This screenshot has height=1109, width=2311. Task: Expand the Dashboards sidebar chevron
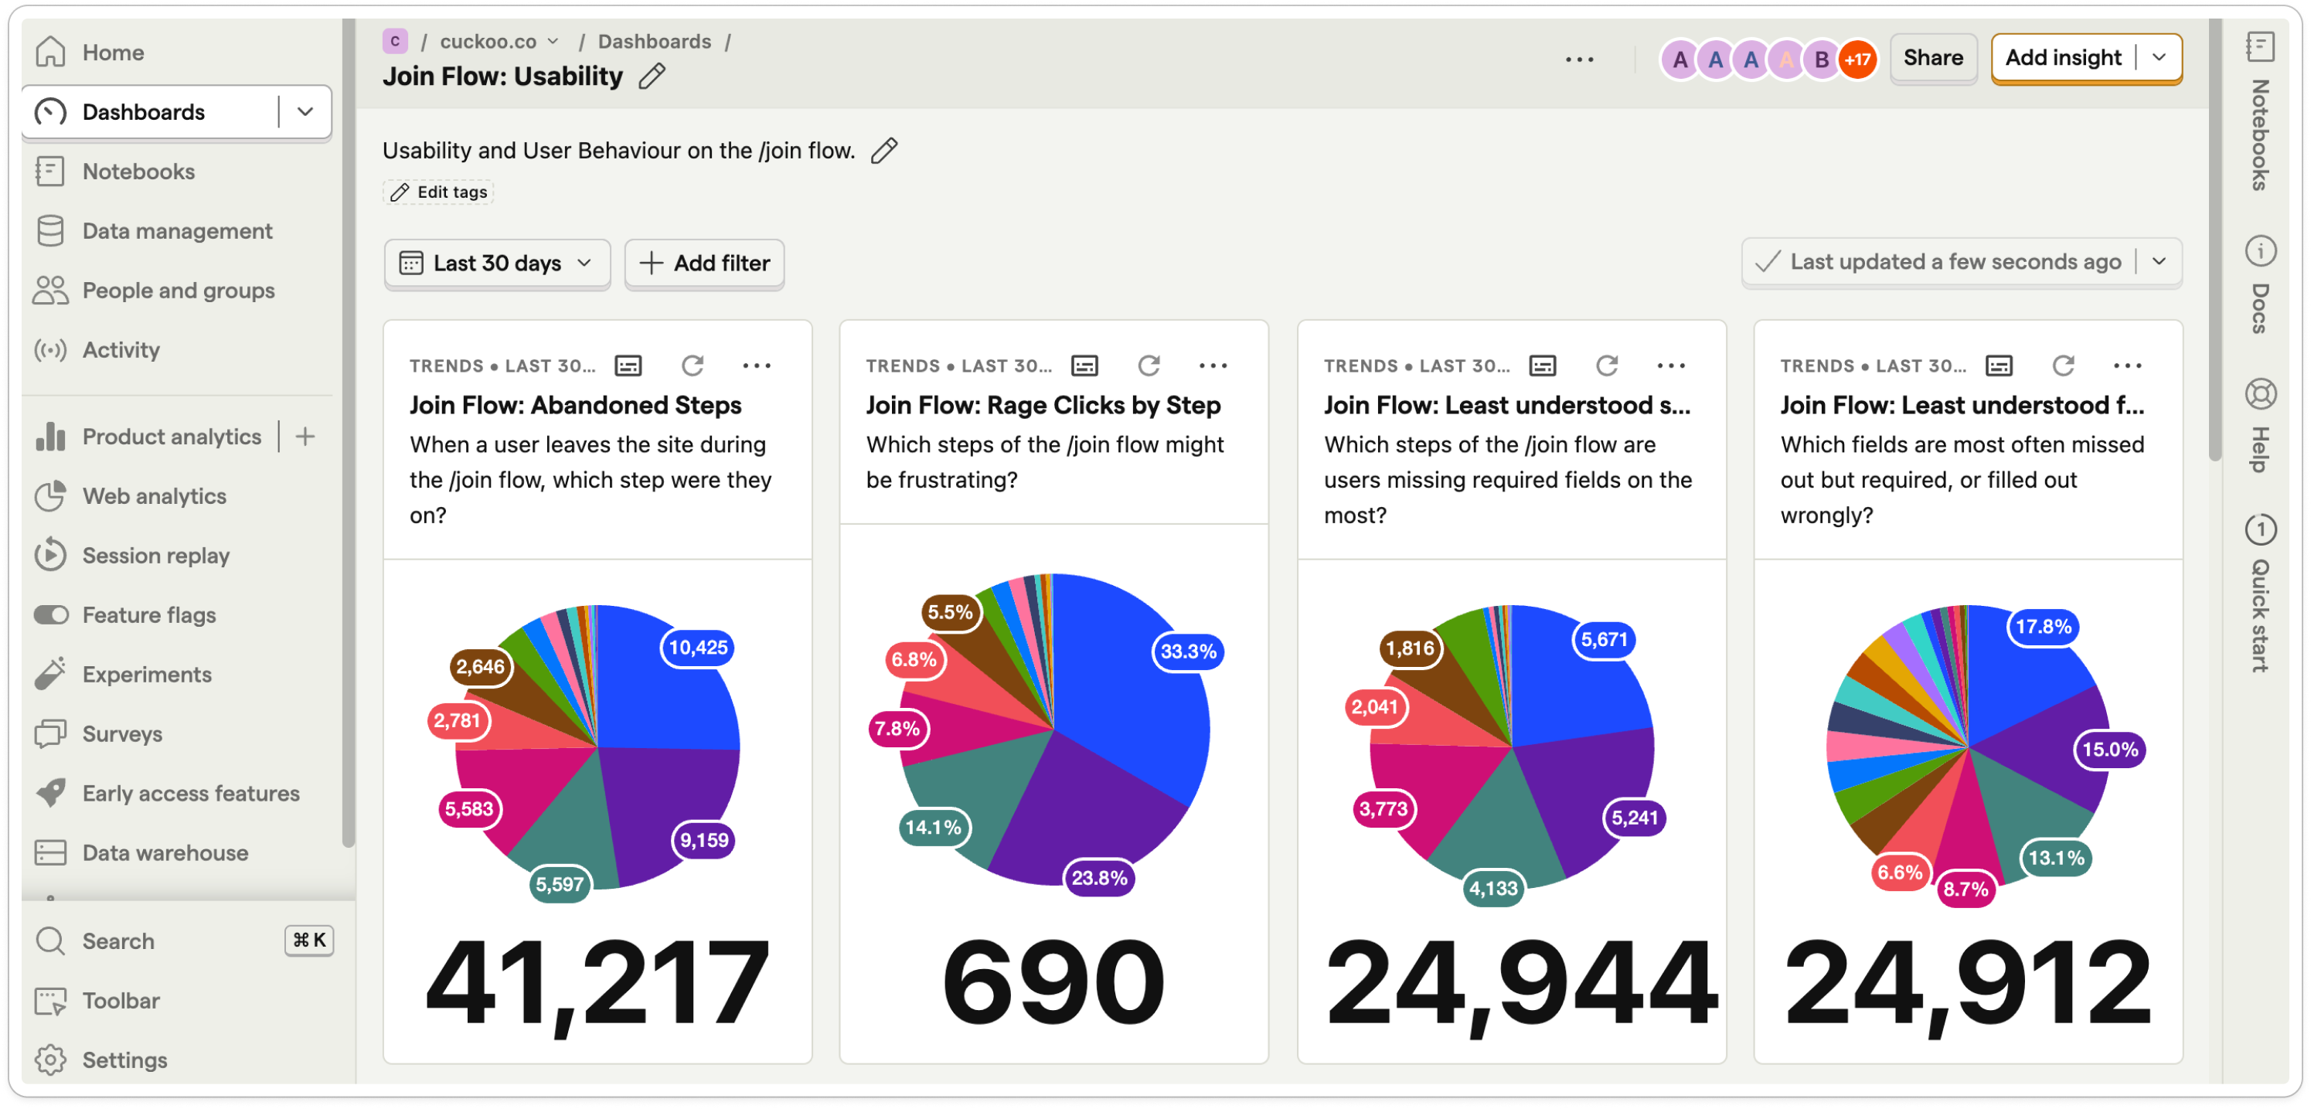(x=305, y=112)
